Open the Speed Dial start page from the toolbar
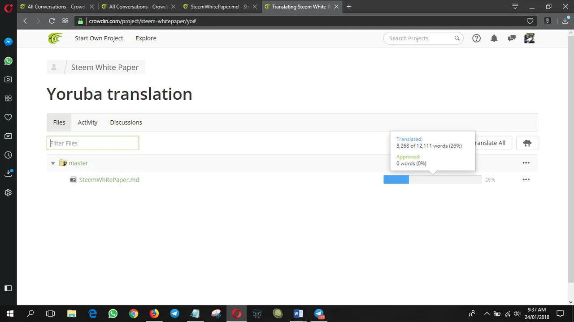Screen dimensions: 574x322 pos(65,21)
